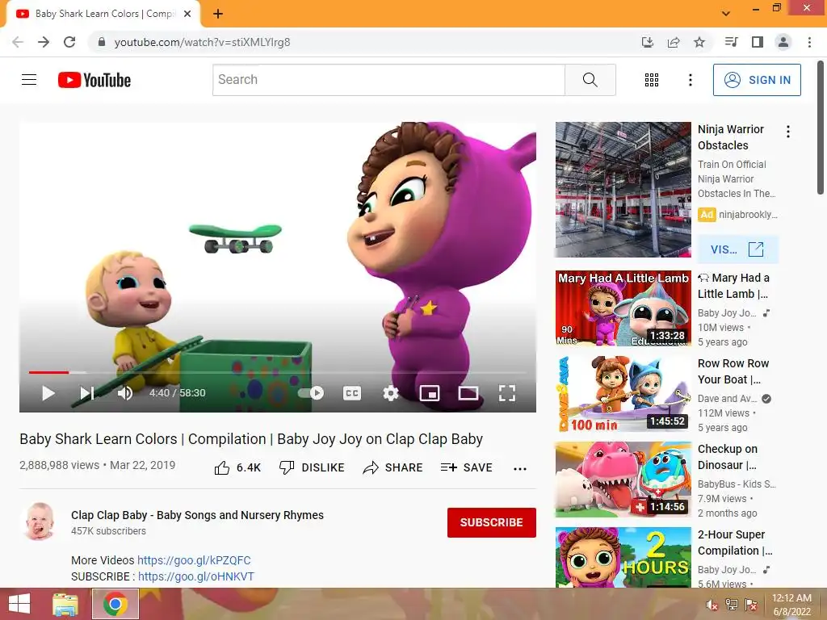The image size is (827, 620).
Task: Play the paused video
Action: 48,393
